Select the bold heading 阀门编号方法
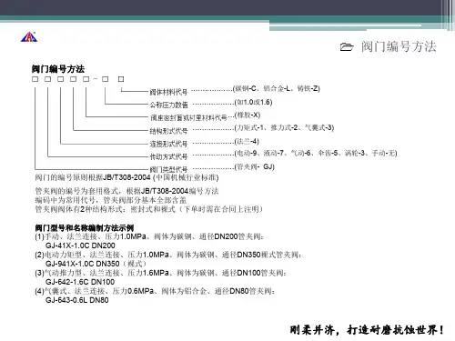455x341 pixels. tap(58, 69)
